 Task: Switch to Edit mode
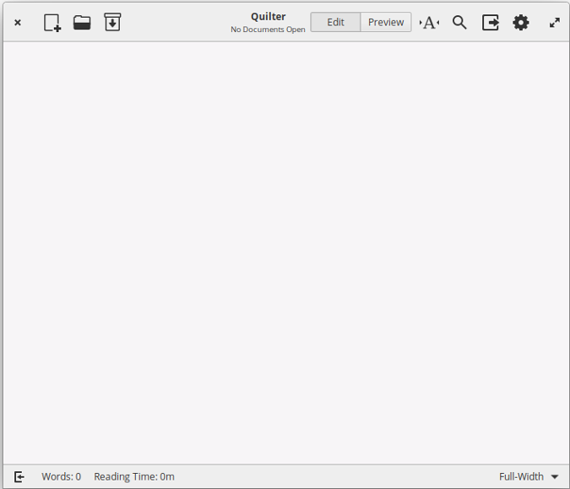coord(335,22)
